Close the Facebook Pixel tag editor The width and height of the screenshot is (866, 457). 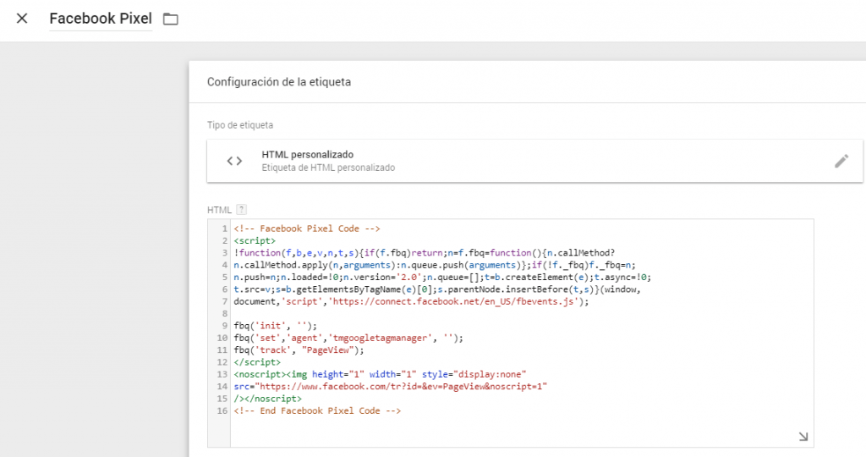pyautogui.click(x=22, y=19)
